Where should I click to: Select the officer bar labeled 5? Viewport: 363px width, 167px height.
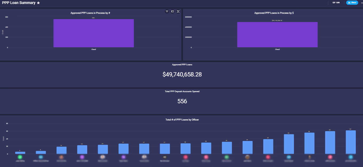[20, 153]
